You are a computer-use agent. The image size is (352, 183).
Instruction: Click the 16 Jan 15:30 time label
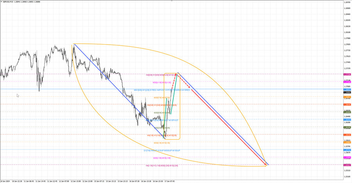pyautogui.click(x=146, y=181)
